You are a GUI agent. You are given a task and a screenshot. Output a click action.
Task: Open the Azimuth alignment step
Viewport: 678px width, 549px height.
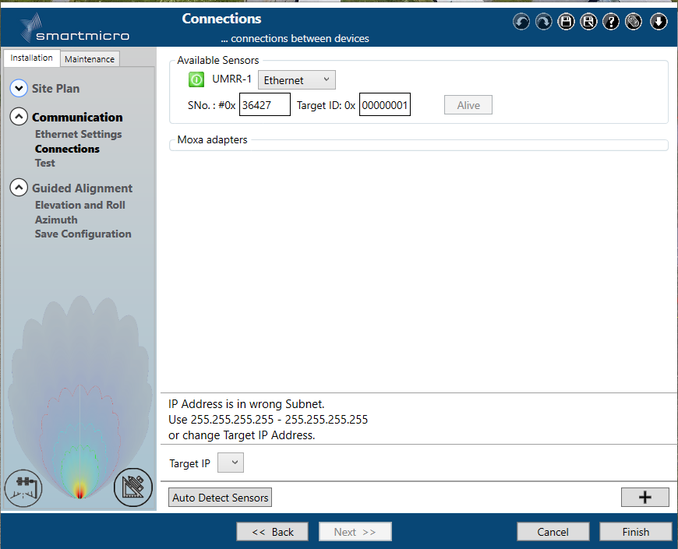point(56,220)
